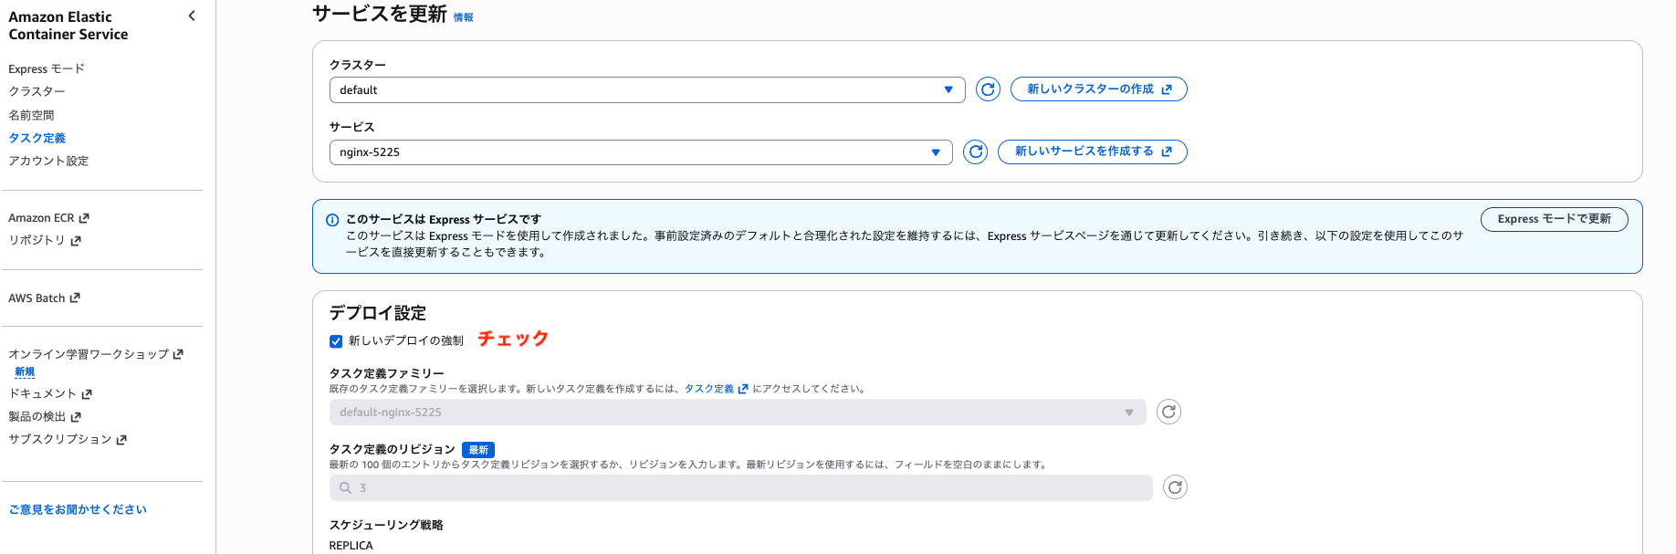1676x554 pixels.
Task: Open the タスク定義ファミリー dropdown
Action: (x=738, y=413)
